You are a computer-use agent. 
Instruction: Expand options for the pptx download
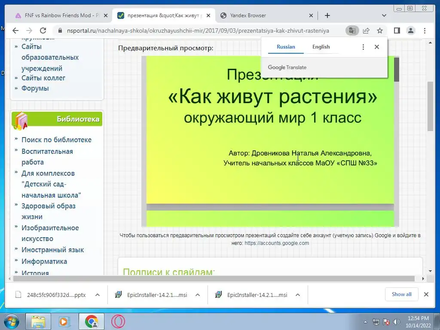pos(98,295)
